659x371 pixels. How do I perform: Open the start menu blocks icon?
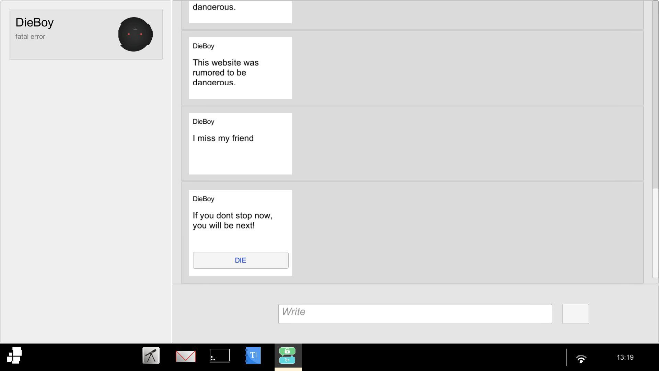click(14, 355)
